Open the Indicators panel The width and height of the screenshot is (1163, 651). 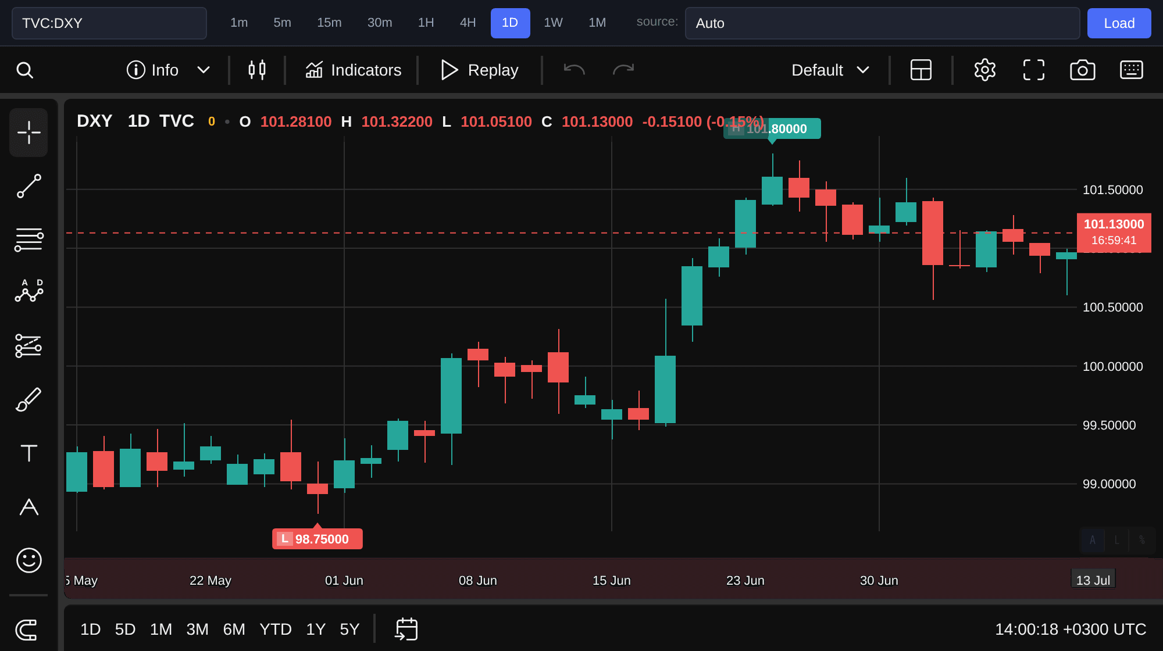(353, 70)
